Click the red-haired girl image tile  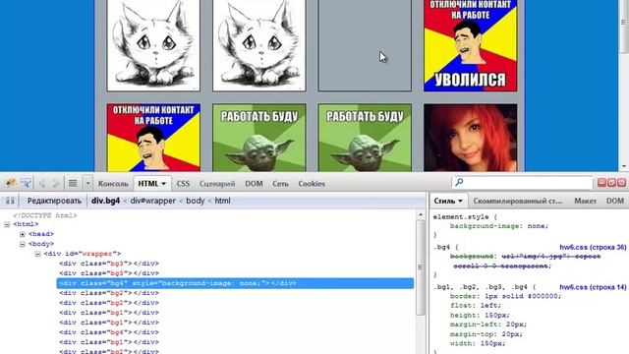(x=470, y=138)
